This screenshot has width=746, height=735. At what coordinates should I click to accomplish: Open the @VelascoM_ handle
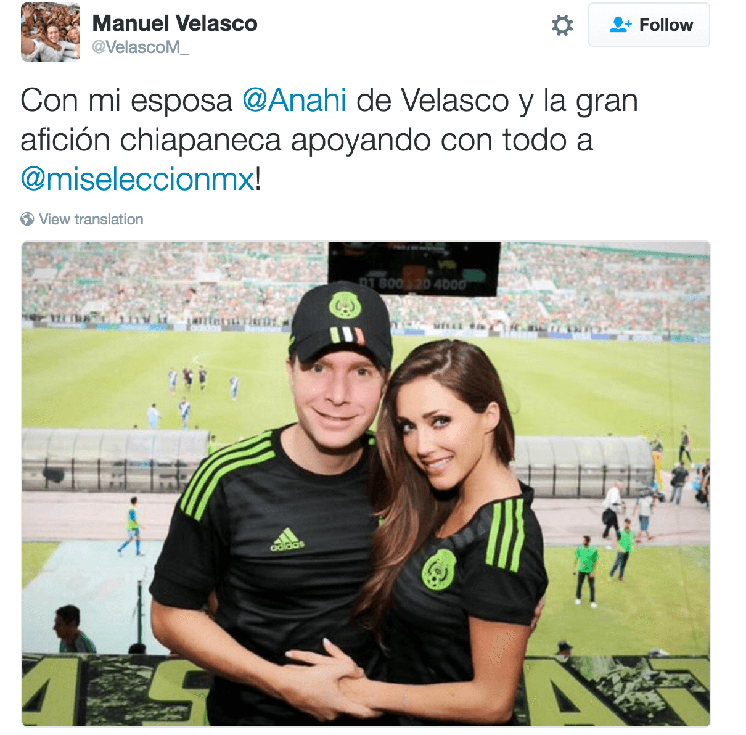pos(141,47)
